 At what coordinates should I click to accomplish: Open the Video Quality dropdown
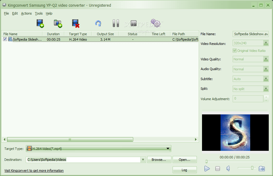tap(266, 59)
